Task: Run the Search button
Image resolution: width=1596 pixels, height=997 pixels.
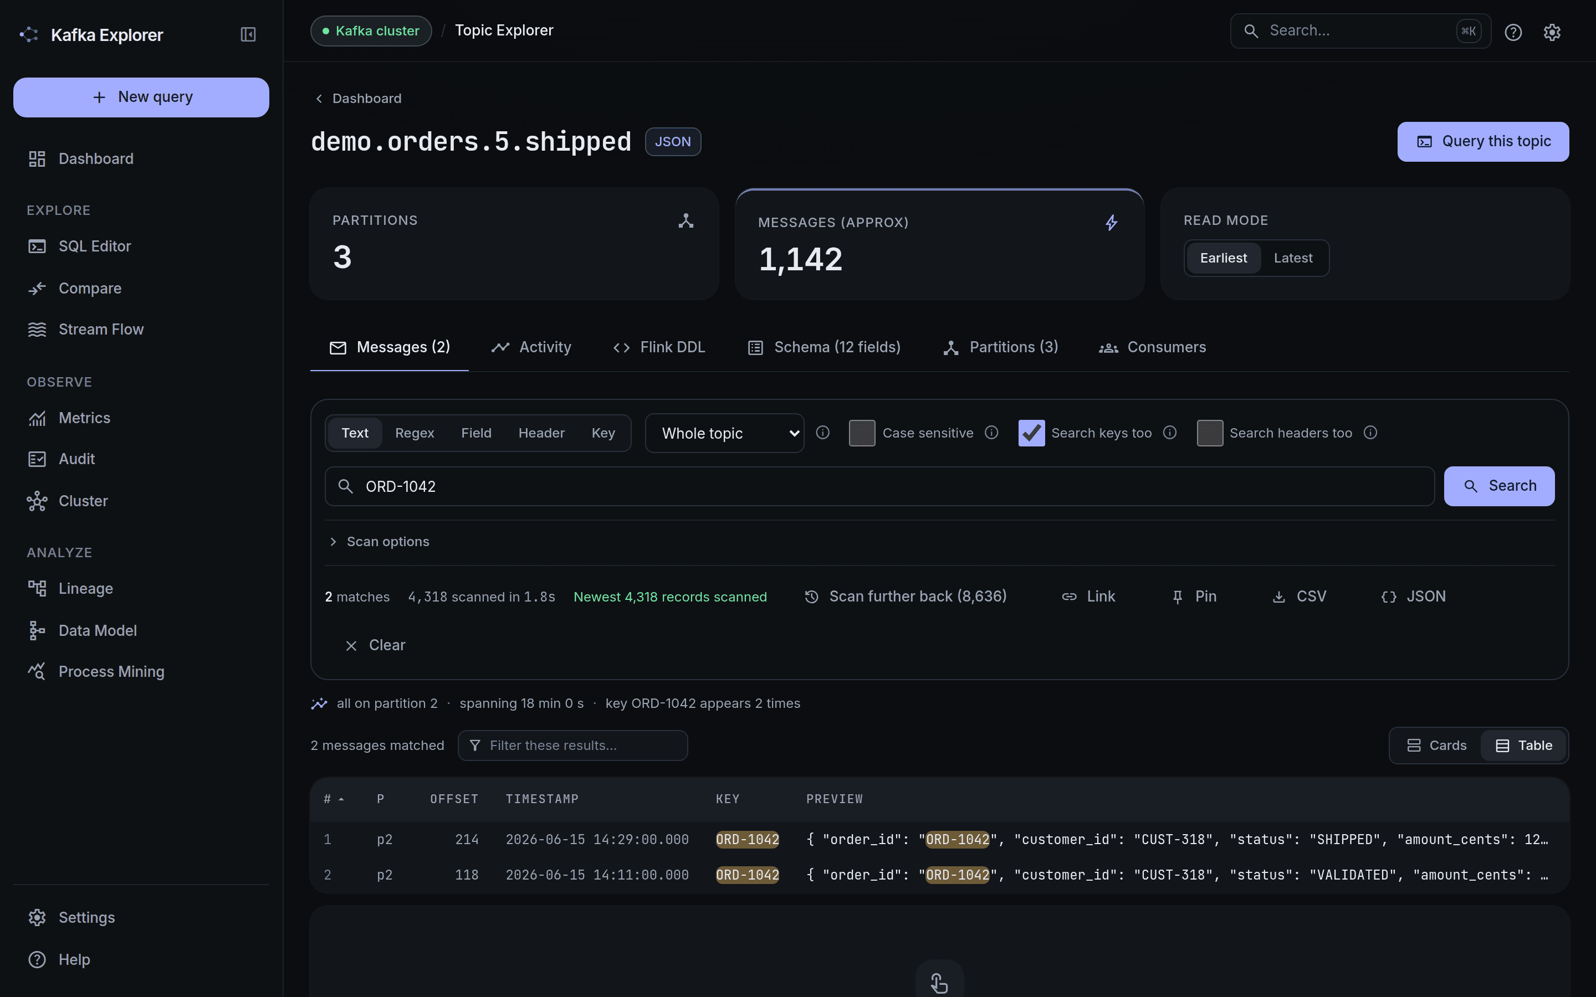Action: click(x=1499, y=487)
